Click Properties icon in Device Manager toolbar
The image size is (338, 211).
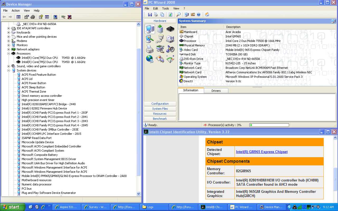point(26,17)
